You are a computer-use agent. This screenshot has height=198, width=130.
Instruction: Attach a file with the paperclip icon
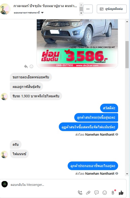click(x=88, y=193)
